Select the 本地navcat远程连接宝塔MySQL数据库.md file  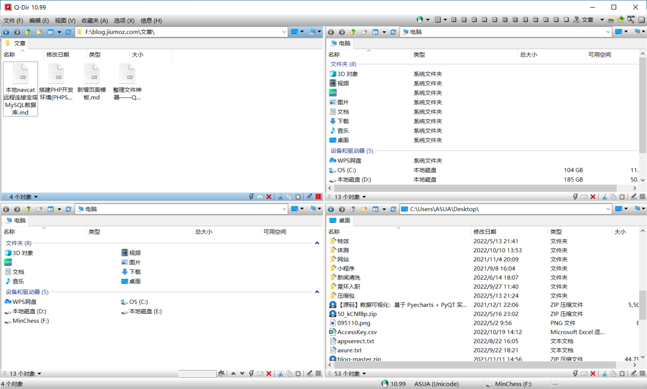coord(20,89)
